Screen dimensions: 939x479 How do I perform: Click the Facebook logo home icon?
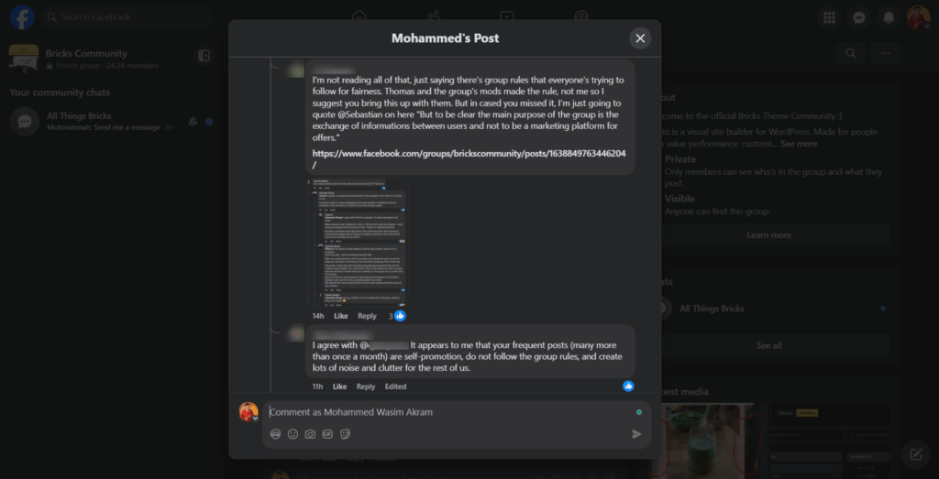pos(23,17)
